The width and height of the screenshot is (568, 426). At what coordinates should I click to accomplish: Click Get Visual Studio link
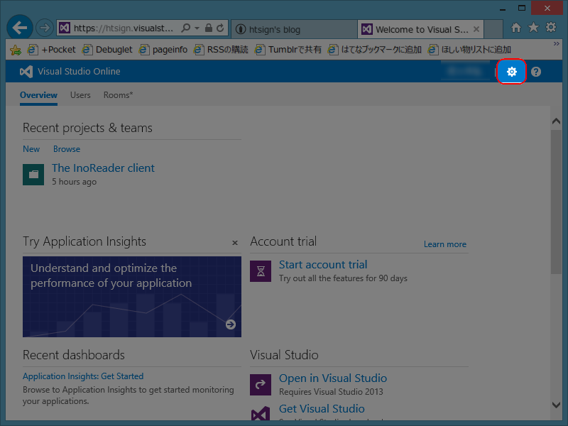point(322,409)
